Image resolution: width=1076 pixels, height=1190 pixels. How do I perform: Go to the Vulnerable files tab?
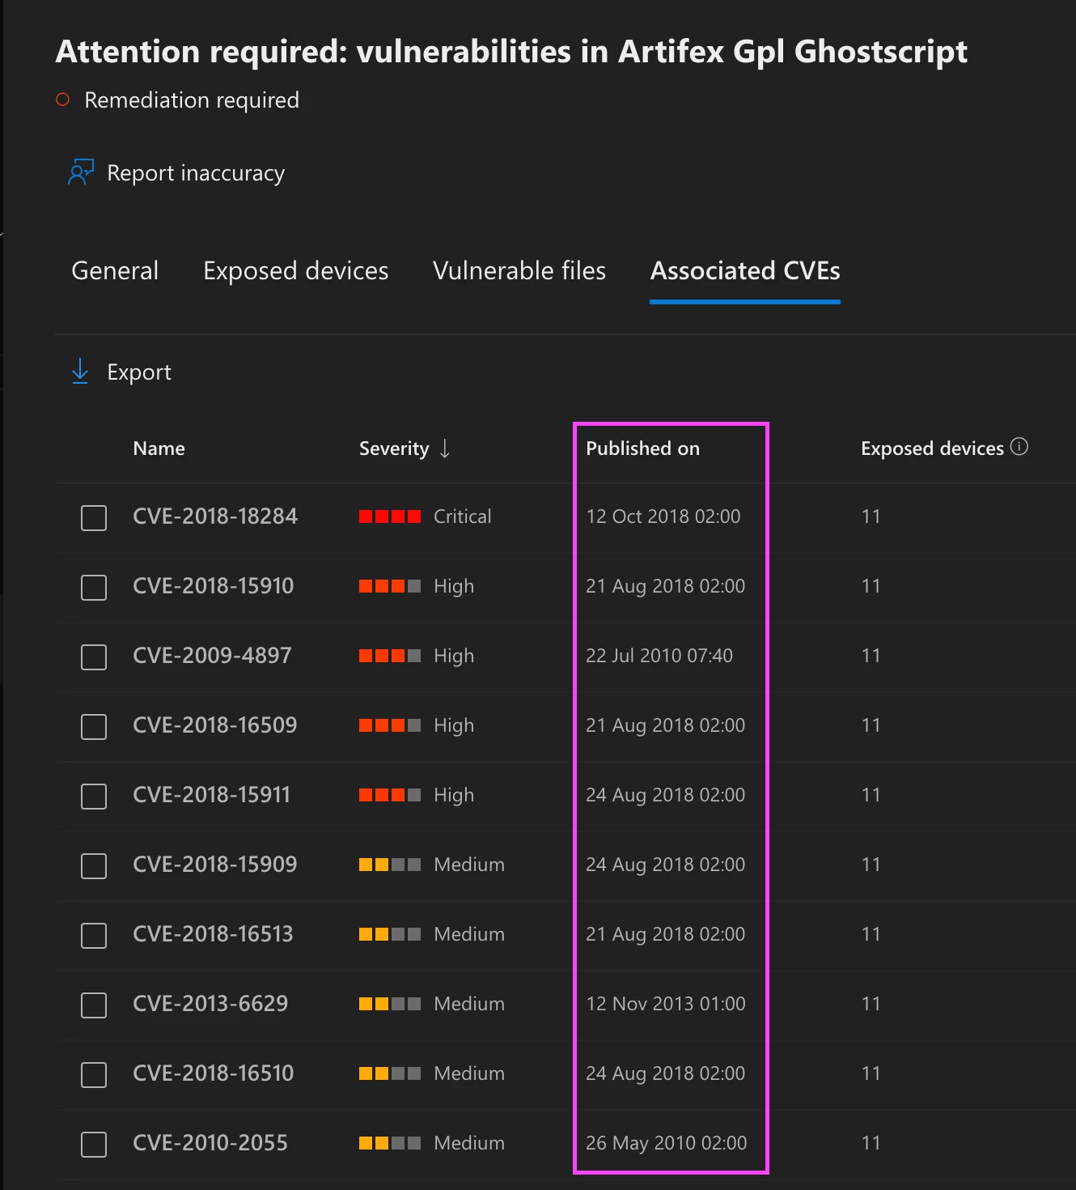[519, 270]
